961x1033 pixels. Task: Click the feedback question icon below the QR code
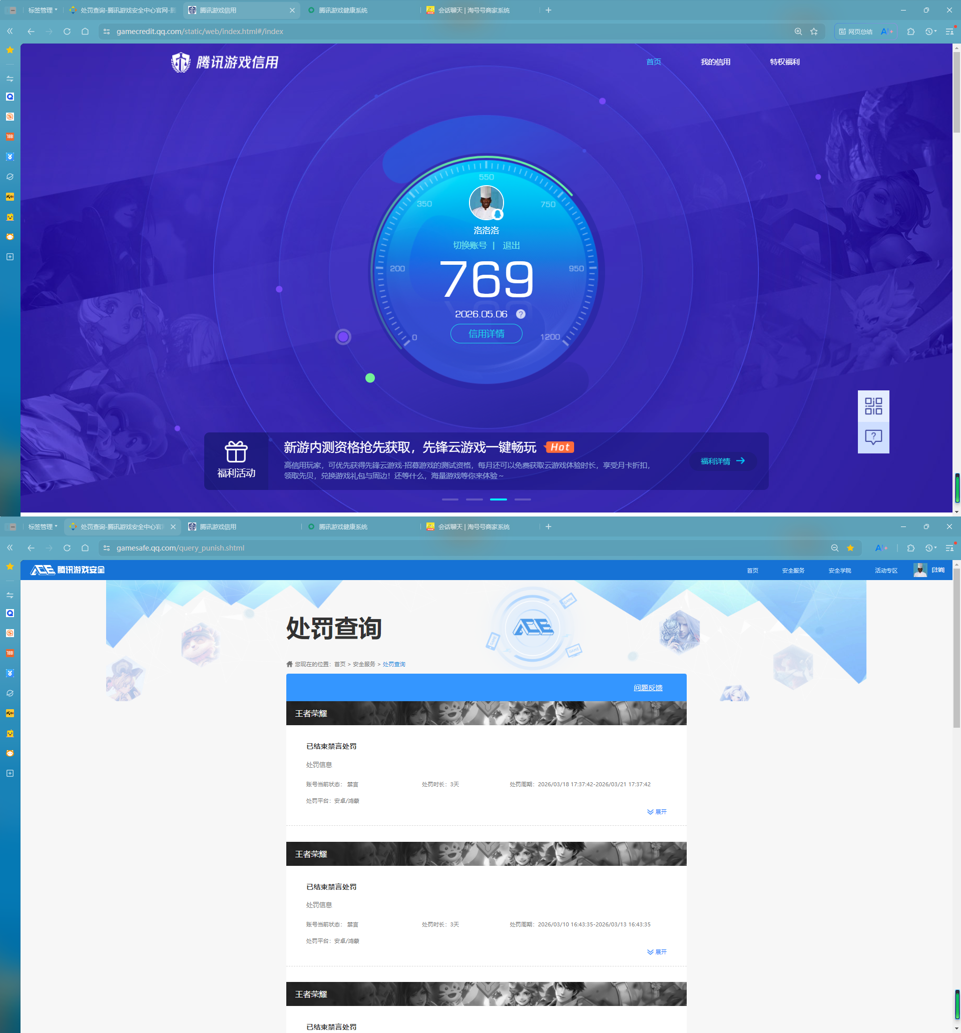(873, 437)
